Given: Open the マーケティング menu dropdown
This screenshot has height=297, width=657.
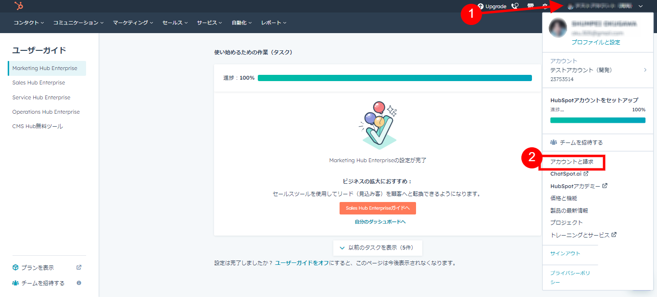Looking at the screenshot, I should point(133,23).
